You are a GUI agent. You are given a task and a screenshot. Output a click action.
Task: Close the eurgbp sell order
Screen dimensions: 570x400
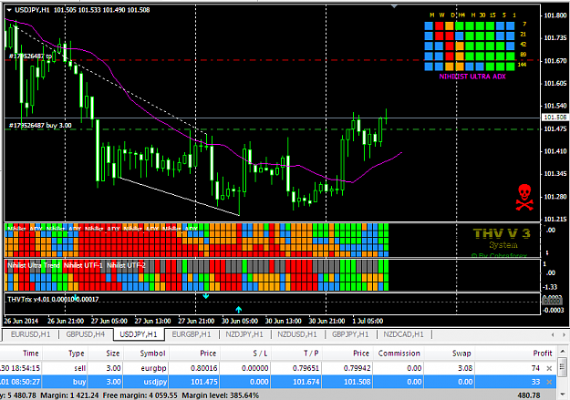pos(549,368)
